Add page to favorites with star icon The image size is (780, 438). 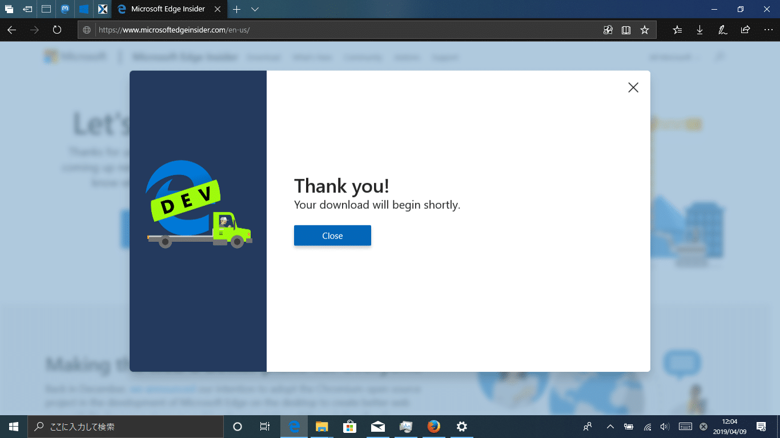[645, 30]
